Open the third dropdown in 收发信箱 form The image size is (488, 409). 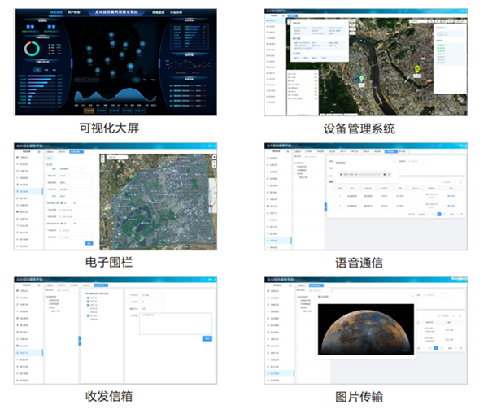152,308
